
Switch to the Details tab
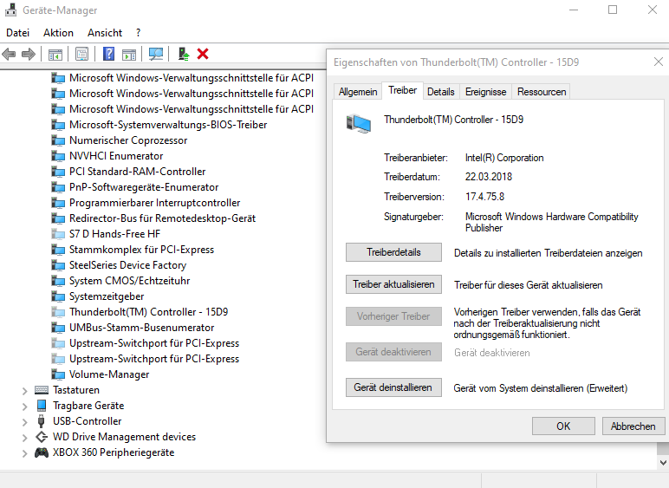[x=441, y=92]
